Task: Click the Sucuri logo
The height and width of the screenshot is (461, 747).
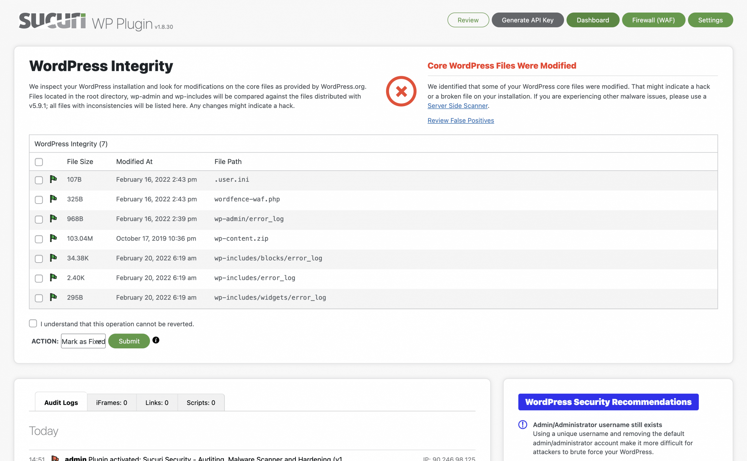Action: click(52, 21)
